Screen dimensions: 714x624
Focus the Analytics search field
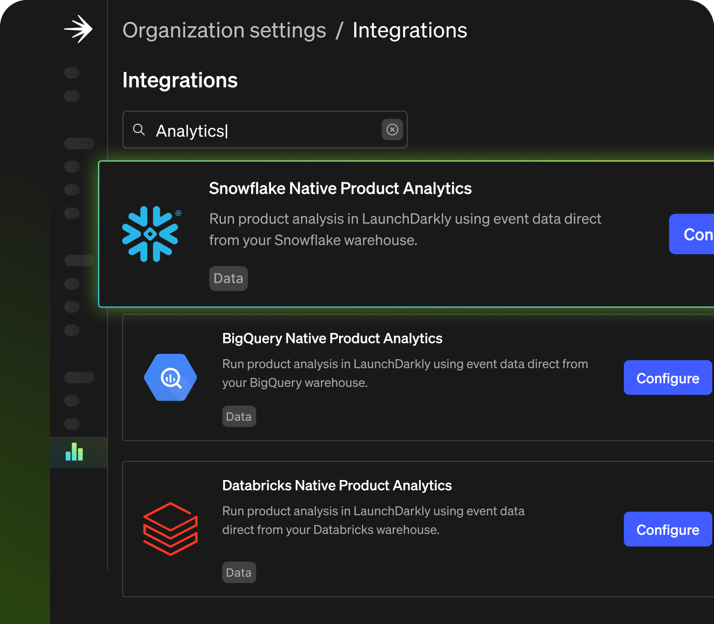pyautogui.click(x=265, y=130)
